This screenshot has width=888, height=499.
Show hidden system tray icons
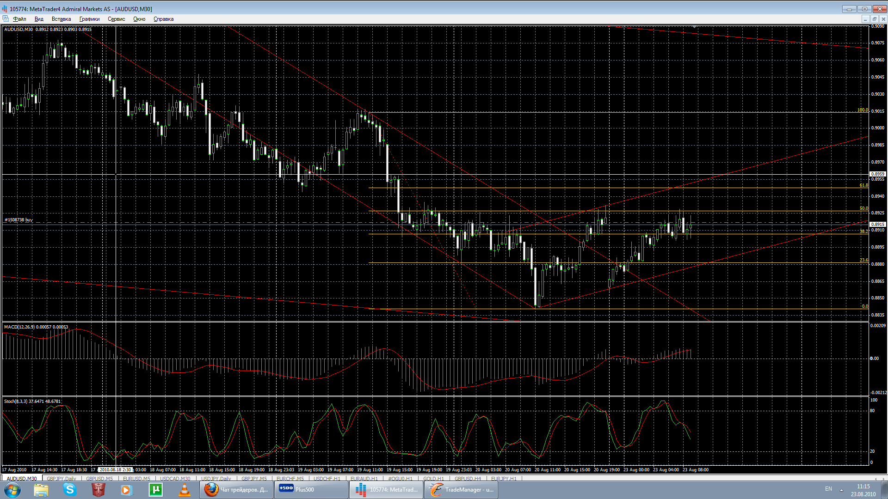pos(841,489)
